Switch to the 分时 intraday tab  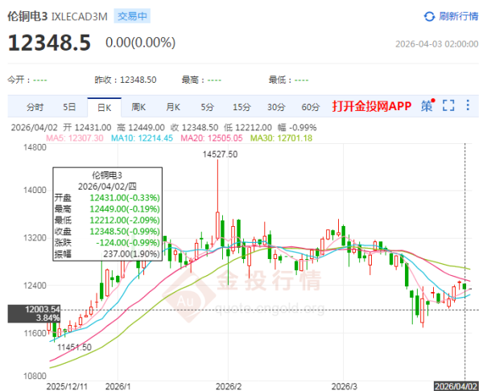[x=35, y=107]
